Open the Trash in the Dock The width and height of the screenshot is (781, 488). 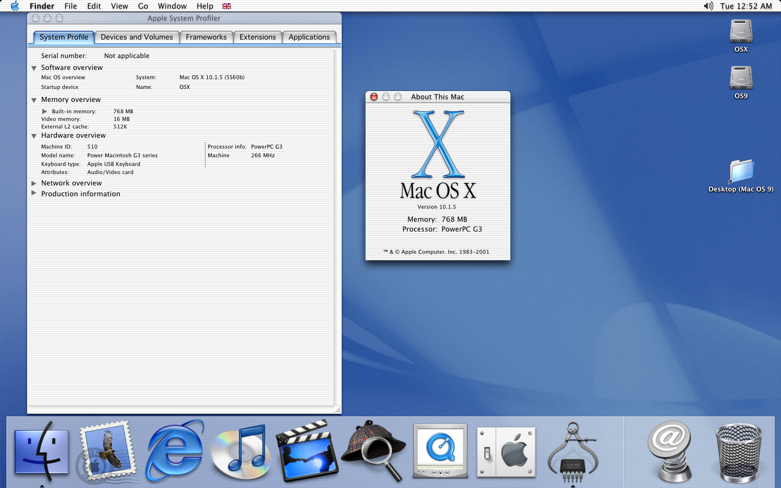point(739,453)
